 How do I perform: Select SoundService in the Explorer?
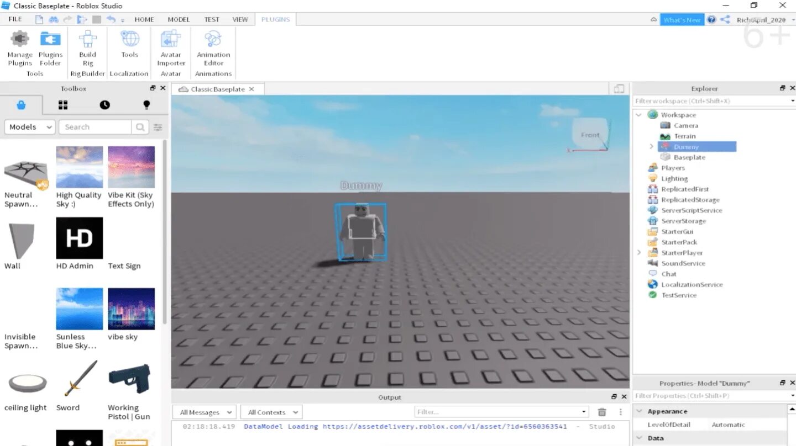click(x=683, y=263)
